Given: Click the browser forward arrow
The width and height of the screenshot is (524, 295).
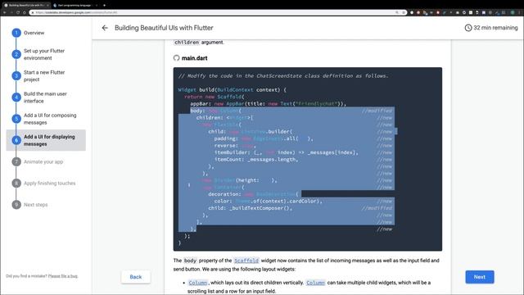Looking at the screenshot, I should [x=11, y=12].
